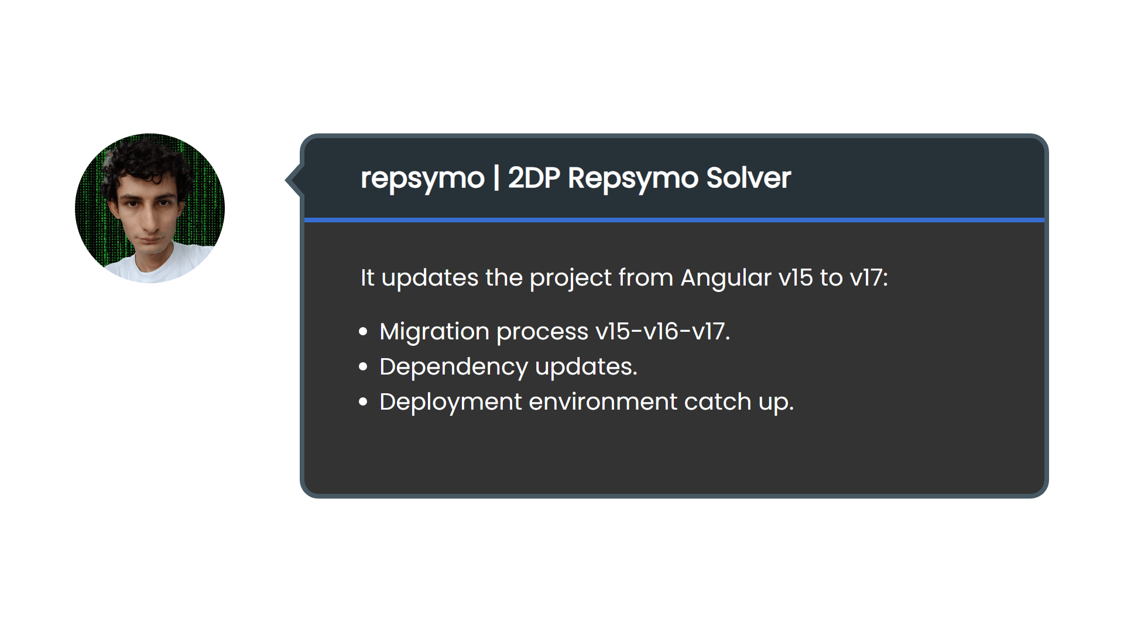Click the word 'Angular' in the description

[x=725, y=277]
